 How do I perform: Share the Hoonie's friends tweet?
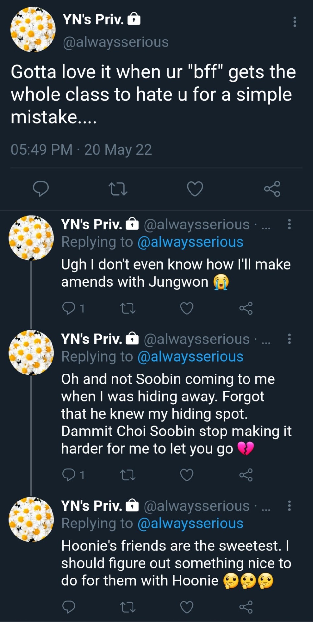pos(246,607)
